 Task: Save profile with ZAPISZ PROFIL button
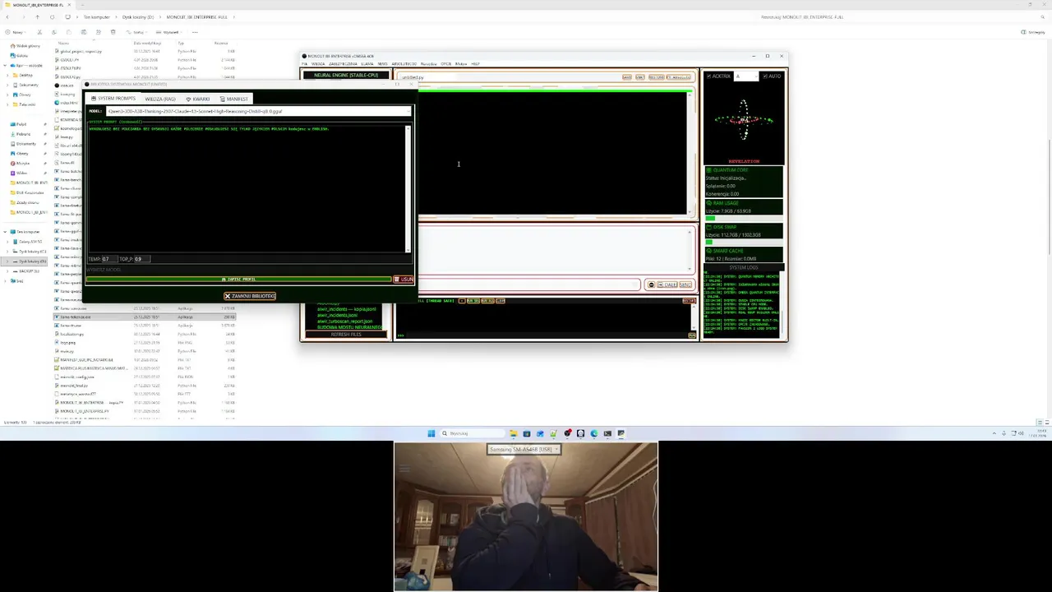coord(239,280)
